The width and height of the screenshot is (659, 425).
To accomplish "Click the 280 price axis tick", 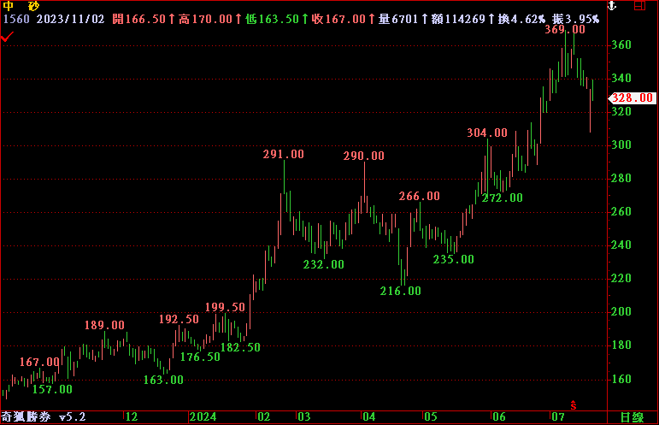I will pos(621,178).
